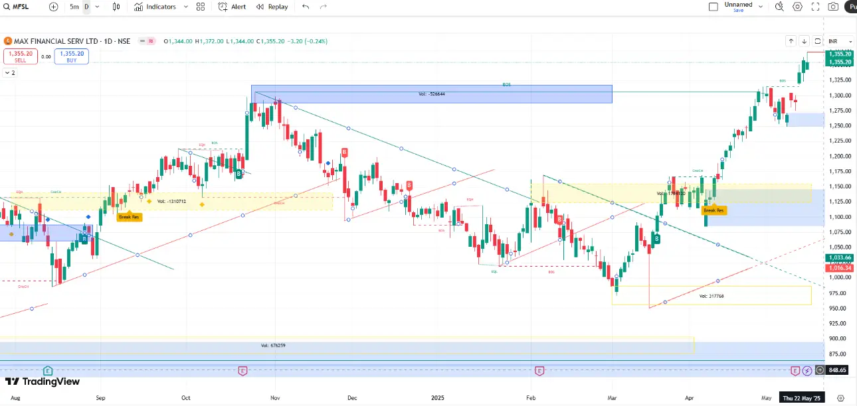Click the green B marker near mid-March
Image resolution: width=857 pixels, height=406 pixels.
point(656,239)
